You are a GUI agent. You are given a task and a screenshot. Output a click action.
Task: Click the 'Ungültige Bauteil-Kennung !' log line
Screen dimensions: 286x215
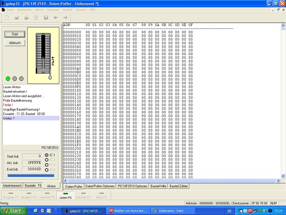pyautogui.click(x=22, y=109)
